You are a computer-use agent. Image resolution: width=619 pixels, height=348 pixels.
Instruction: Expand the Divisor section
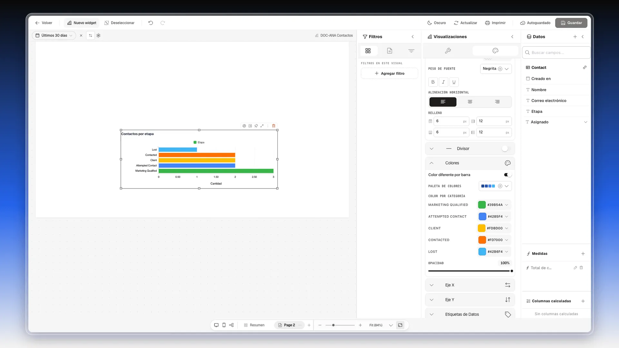pyautogui.click(x=432, y=149)
